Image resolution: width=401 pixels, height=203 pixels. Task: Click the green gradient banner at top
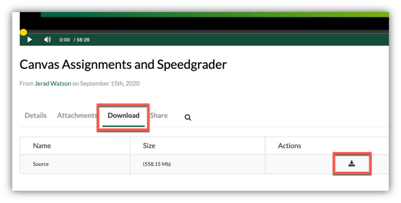(x=214, y=15)
